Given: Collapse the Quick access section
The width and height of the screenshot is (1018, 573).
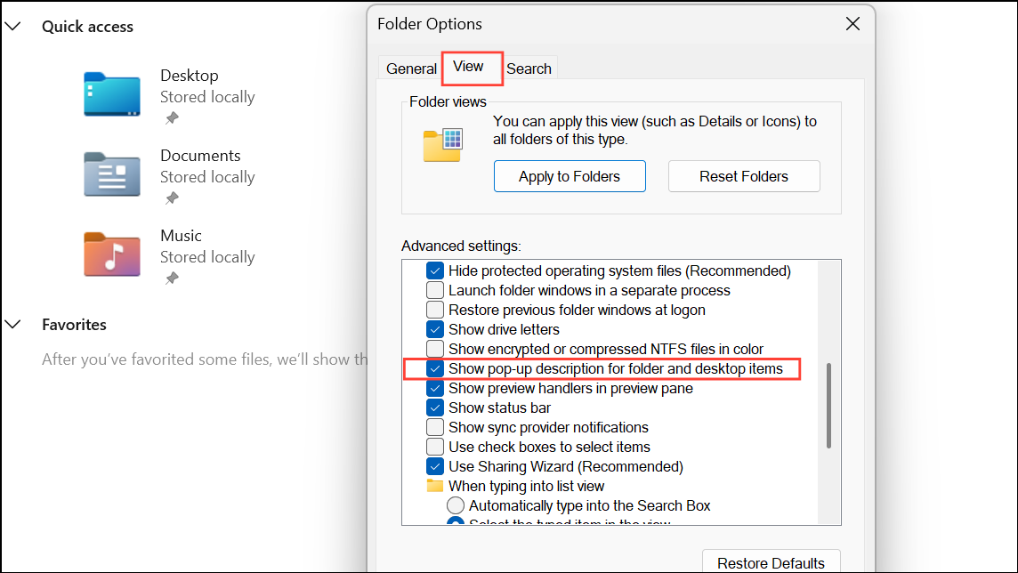Looking at the screenshot, I should (13, 26).
